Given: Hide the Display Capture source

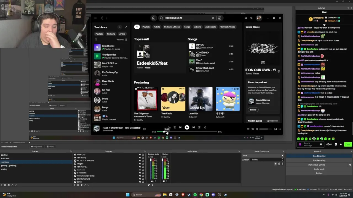Looking at the screenshot, I should (x=140, y=179).
